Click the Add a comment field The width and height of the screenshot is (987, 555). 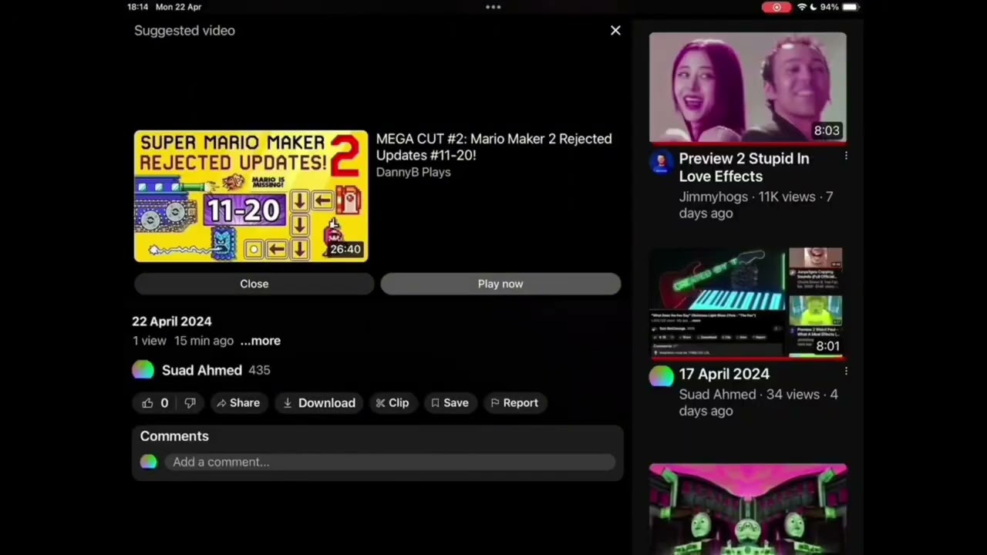click(x=389, y=462)
